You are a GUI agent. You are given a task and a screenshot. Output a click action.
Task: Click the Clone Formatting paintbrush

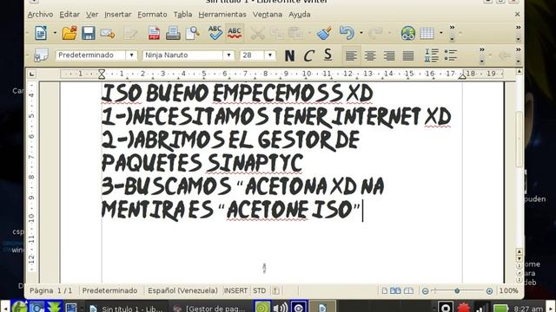pyautogui.click(x=324, y=33)
